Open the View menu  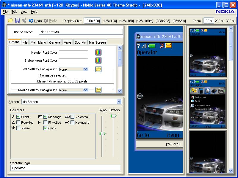pos(24,12)
